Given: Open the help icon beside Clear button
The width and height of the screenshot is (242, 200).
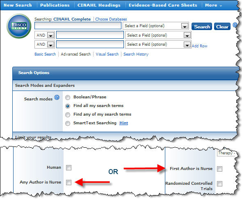Looking at the screenshot, I should (235, 25).
